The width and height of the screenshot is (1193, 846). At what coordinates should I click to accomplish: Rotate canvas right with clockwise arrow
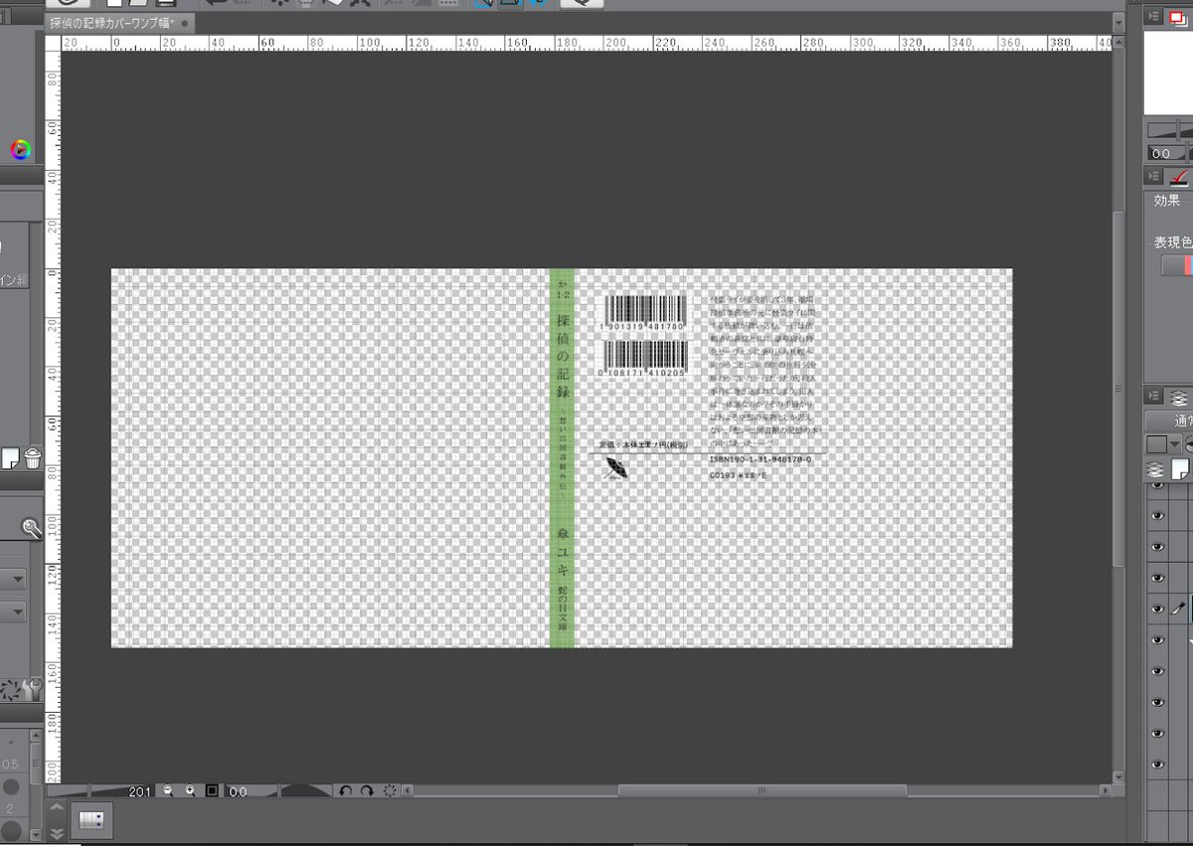[x=367, y=791]
